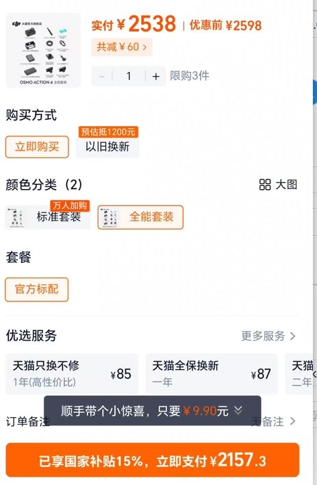Add 天猫全保换新 ¥87 service
The height and width of the screenshot is (485, 317).
212,373
